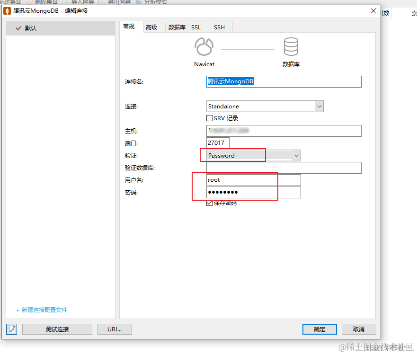417x355 pixels.
Task: Click the database cylinder icon
Action: (291, 46)
